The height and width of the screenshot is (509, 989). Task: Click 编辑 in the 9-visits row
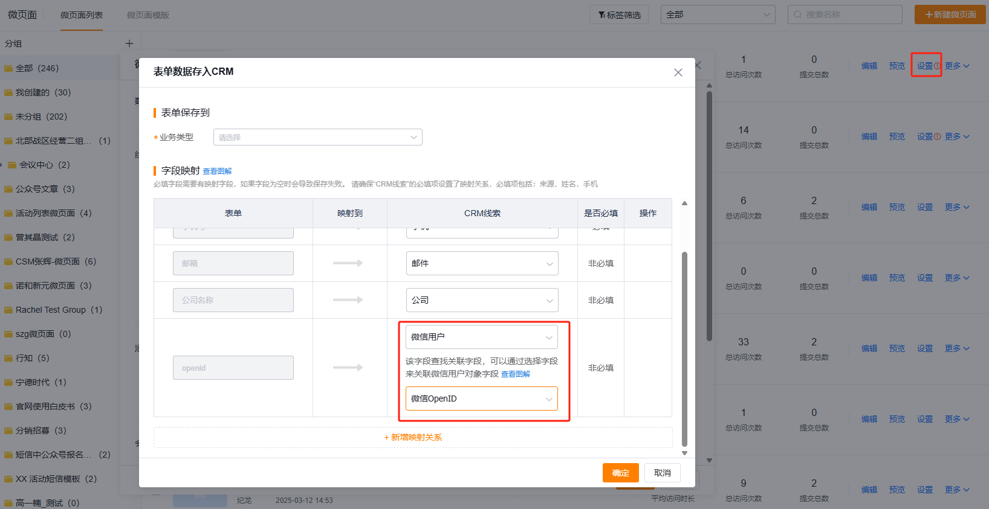pos(869,490)
